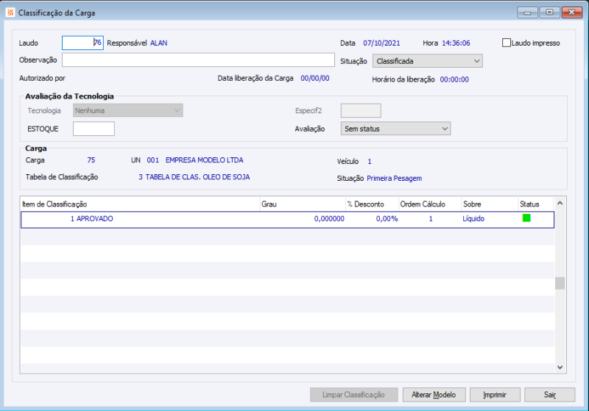This screenshot has height=411, width=589.
Task: Click EMPRESA MODELO LTDA text
Action: point(205,160)
